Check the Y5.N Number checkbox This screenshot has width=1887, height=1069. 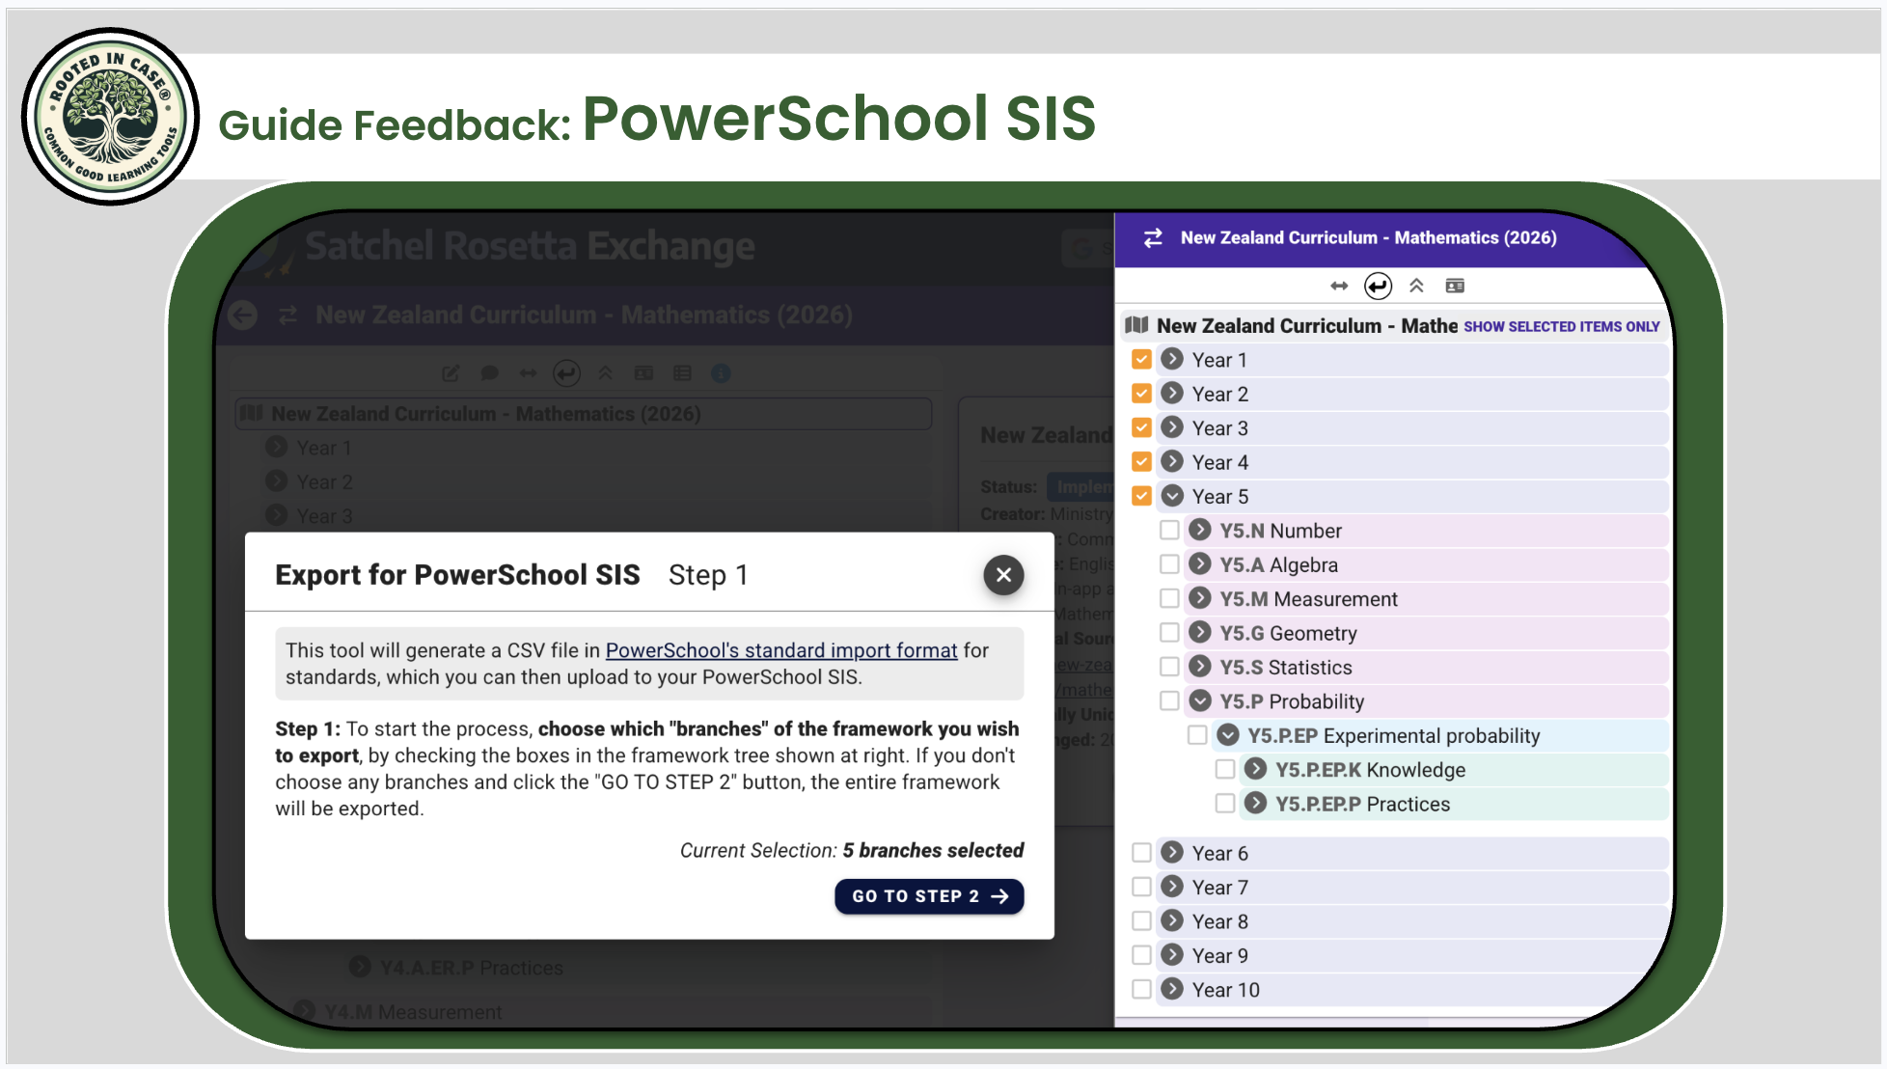(1169, 530)
